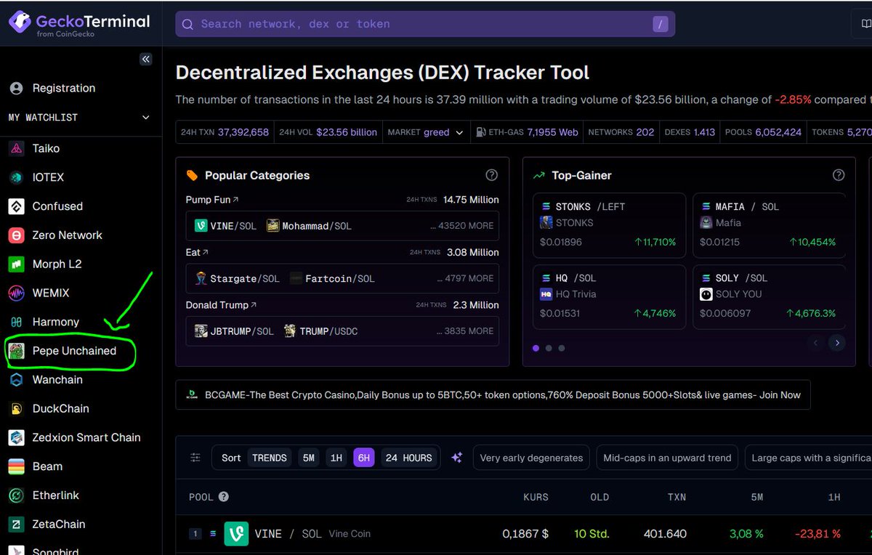The width and height of the screenshot is (872, 555).
Task: Click the sparkle AI filters icon
Action: pyautogui.click(x=457, y=458)
